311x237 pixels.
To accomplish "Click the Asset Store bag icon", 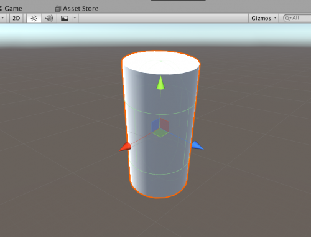I will pyautogui.click(x=58, y=9).
